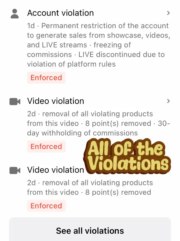The image size is (180, 241).
Task: Click the 30-day withholding of commissions text
Action: (x=98, y=128)
